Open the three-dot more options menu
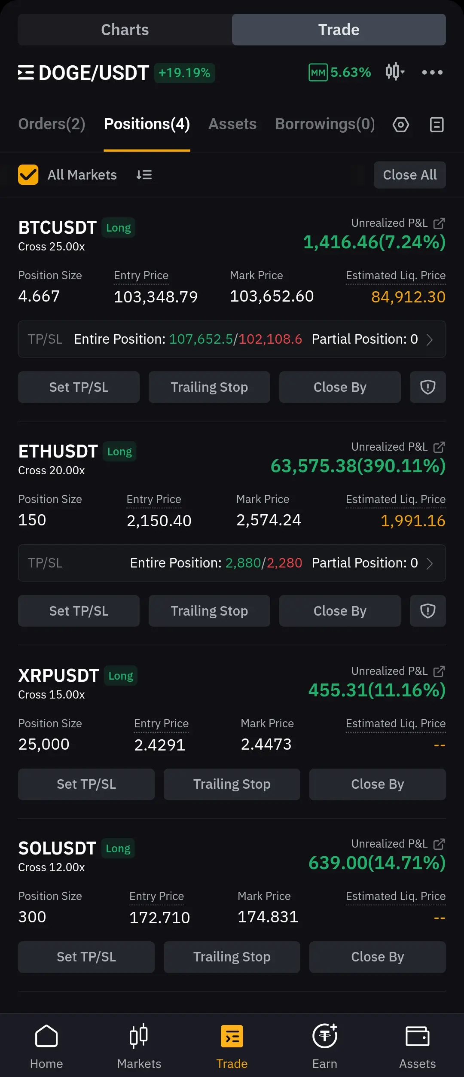 [432, 72]
